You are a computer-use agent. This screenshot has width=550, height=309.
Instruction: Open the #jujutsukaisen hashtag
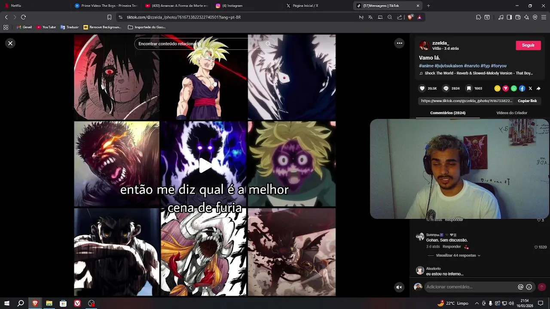coord(449,66)
